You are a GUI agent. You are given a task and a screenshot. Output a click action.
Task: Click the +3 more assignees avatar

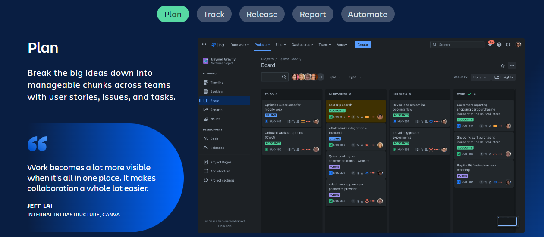[320, 77]
